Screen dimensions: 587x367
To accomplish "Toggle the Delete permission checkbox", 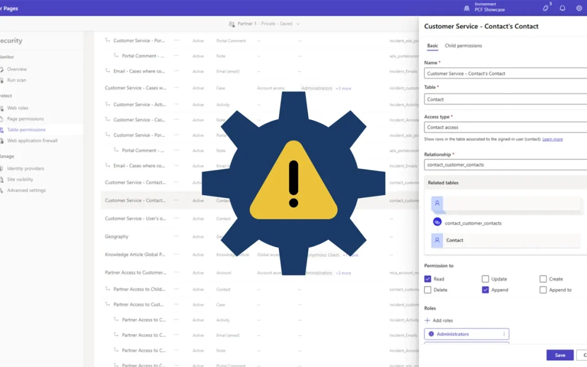I will tap(428, 289).
